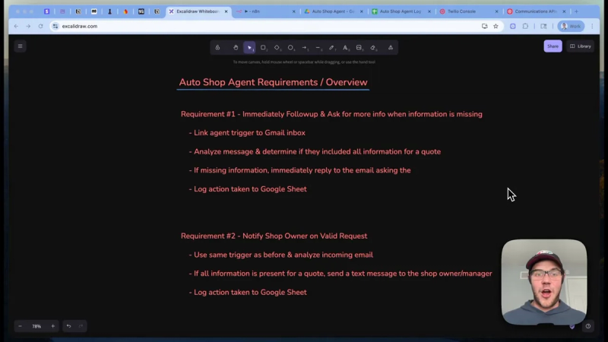608x342 pixels.
Task: Open the Library sidebar panel
Action: pos(580,46)
